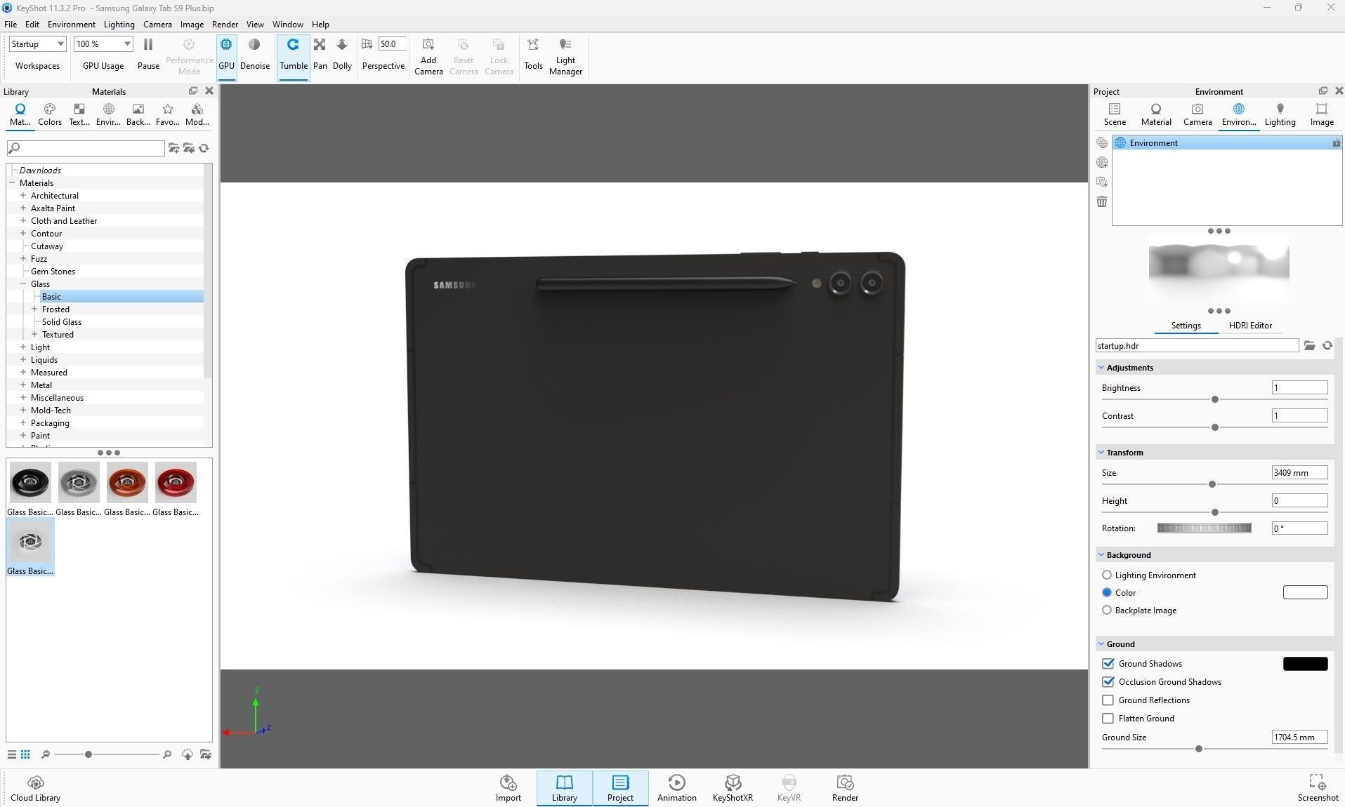Open the Image project tab
Image resolution: width=1345 pixels, height=807 pixels.
pyautogui.click(x=1322, y=114)
